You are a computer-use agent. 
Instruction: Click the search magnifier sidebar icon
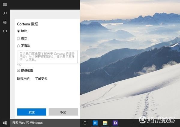tap(5, 13)
